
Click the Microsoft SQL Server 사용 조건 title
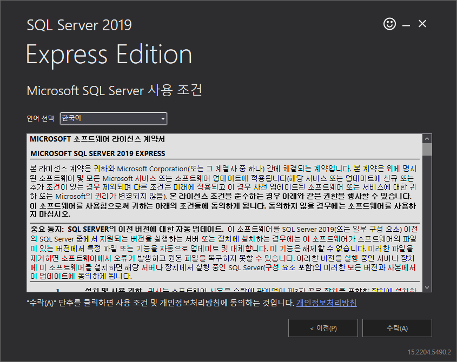pos(114,90)
